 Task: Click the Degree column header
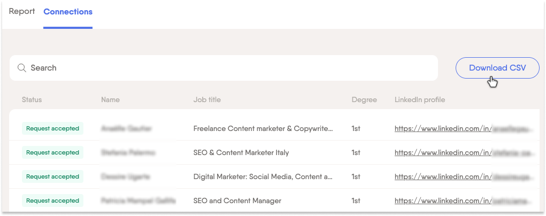364,99
